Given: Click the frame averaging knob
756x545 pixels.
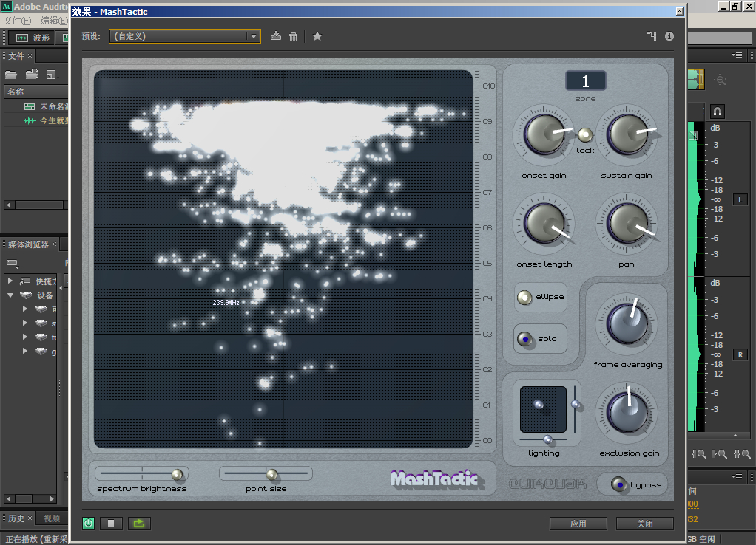Looking at the screenshot, I should 627,323.
